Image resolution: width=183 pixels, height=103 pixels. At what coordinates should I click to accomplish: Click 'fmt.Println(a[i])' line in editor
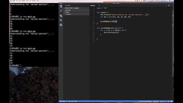(x=112, y=32)
